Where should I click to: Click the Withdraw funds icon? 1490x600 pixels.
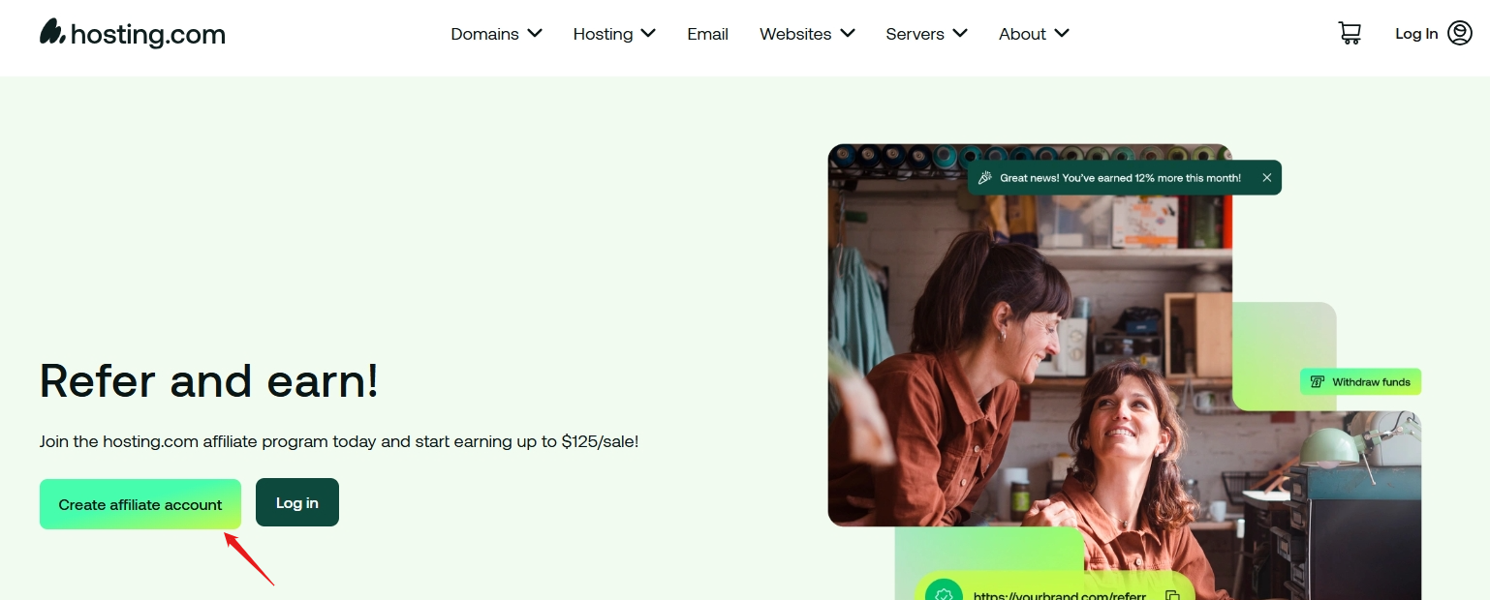click(1317, 382)
